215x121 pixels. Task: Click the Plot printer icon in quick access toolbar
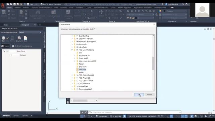coord(28,4)
